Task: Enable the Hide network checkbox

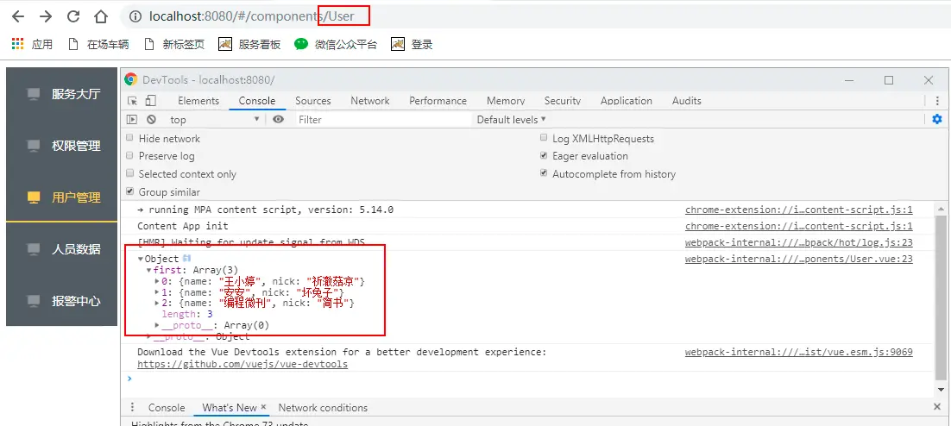Action: point(129,138)
